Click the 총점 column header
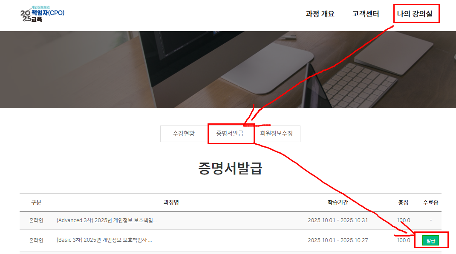The image size is (456, 254). click(x=403, y=203)
